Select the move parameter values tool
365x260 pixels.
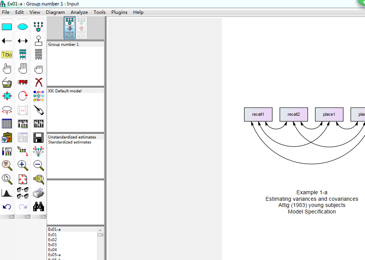pyautogui.click(x=7, y=110)
